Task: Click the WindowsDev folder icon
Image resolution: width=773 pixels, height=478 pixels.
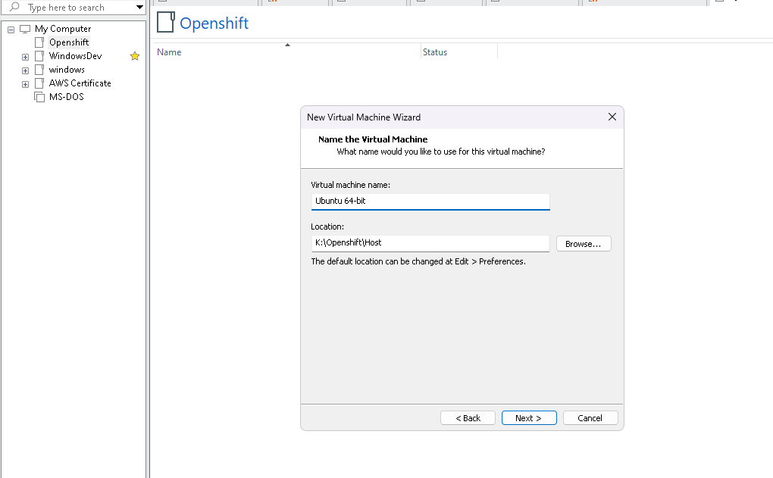Action: pos(39,56)
